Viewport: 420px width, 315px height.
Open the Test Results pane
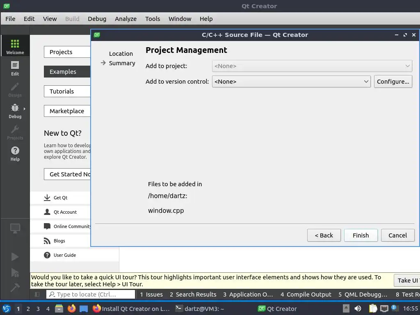click(x=407, y=294)
